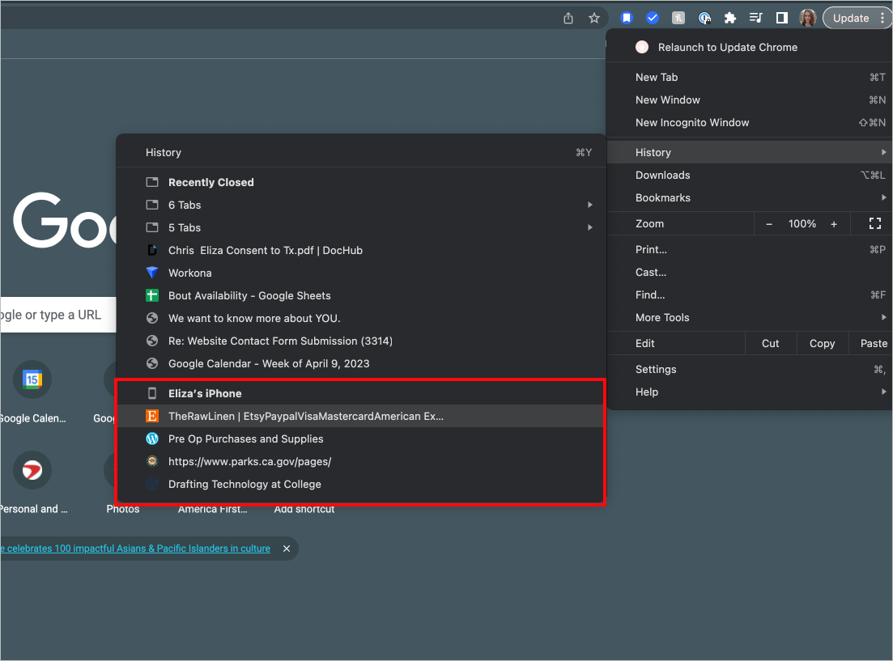Open the profile avatar menu
The width and height of the screenshot is (893, 661).
807,19
